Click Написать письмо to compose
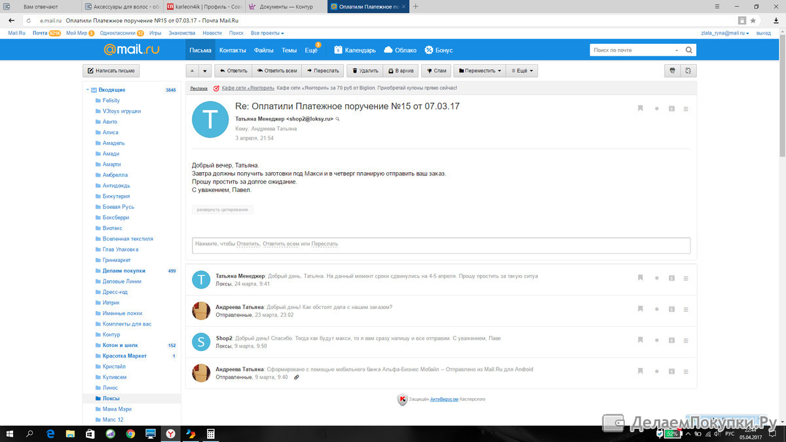Screen dimensions: 786x442 (x=111, y=71)
